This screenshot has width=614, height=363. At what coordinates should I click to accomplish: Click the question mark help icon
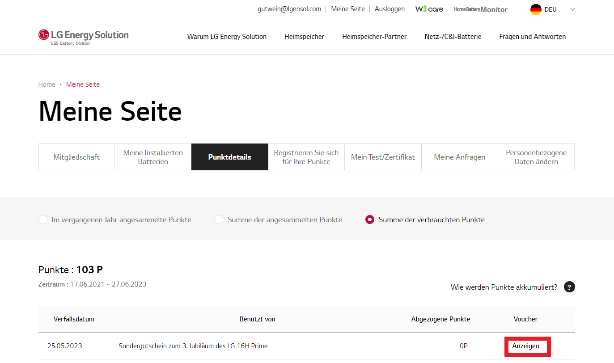[x=569, y=287]
